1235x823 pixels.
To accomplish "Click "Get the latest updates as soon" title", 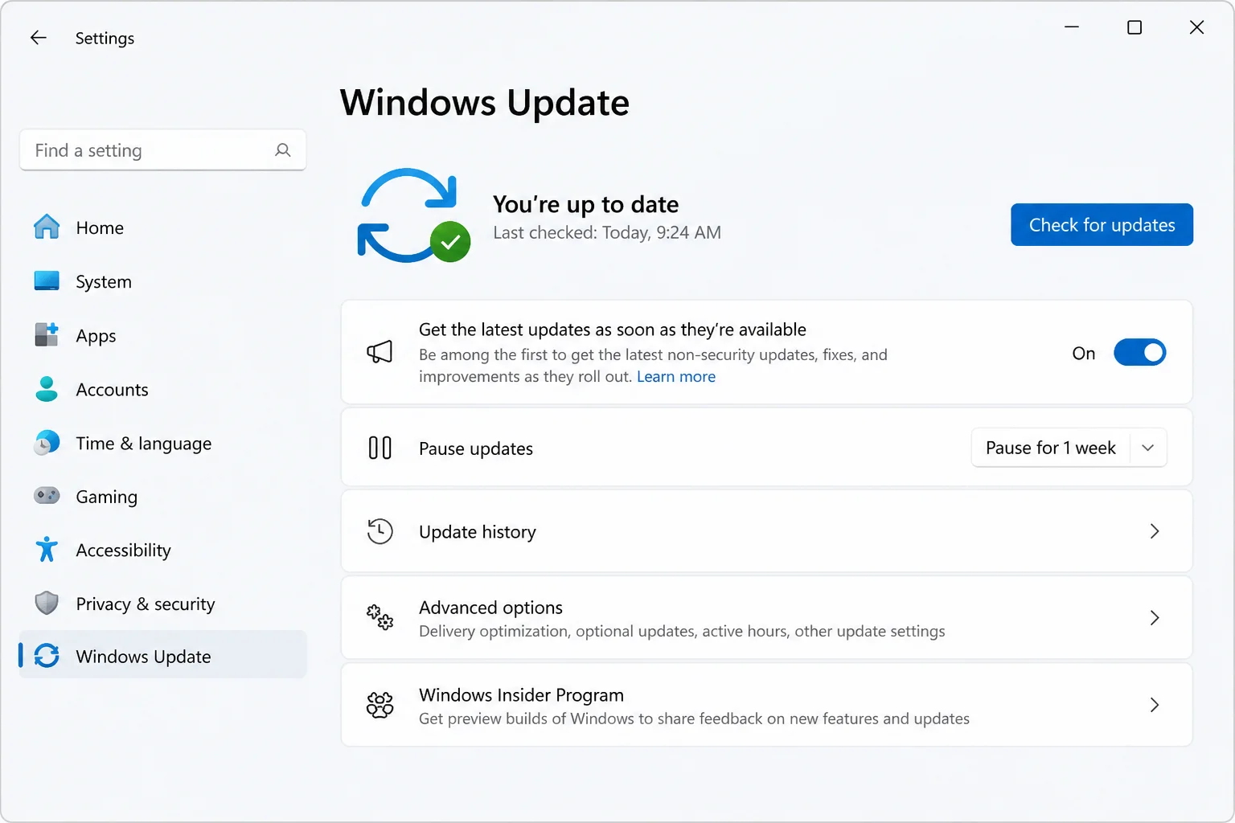I will 613,330.
